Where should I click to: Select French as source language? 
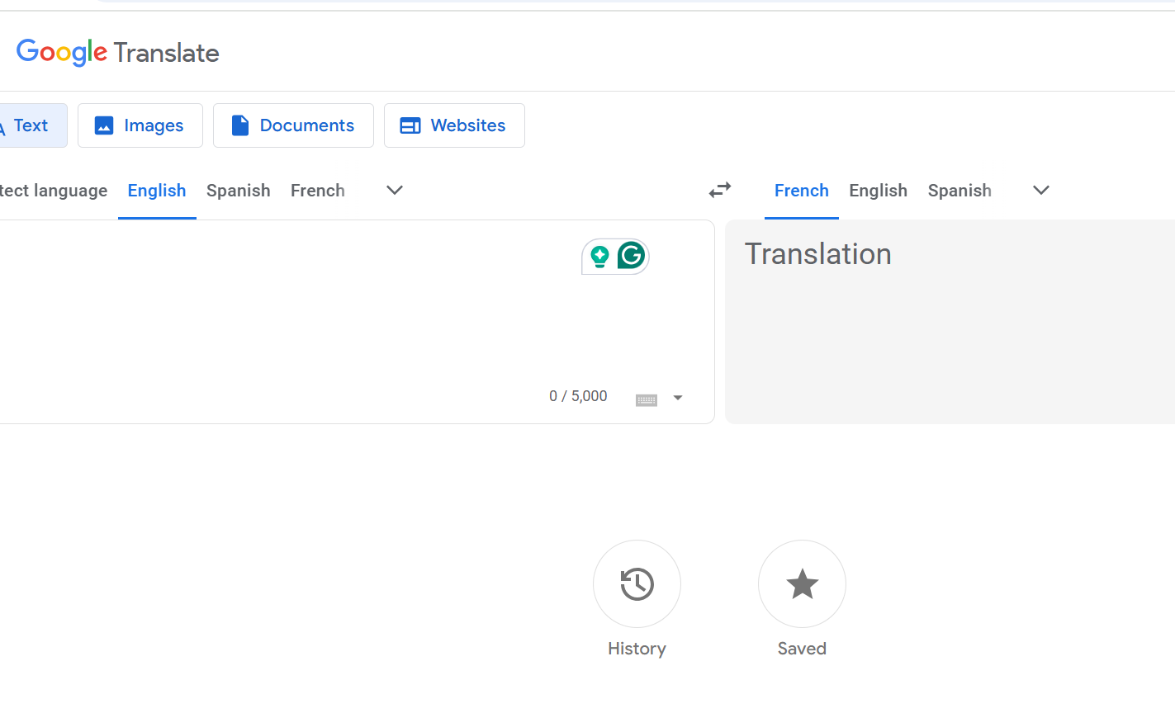tap(318, 191)
